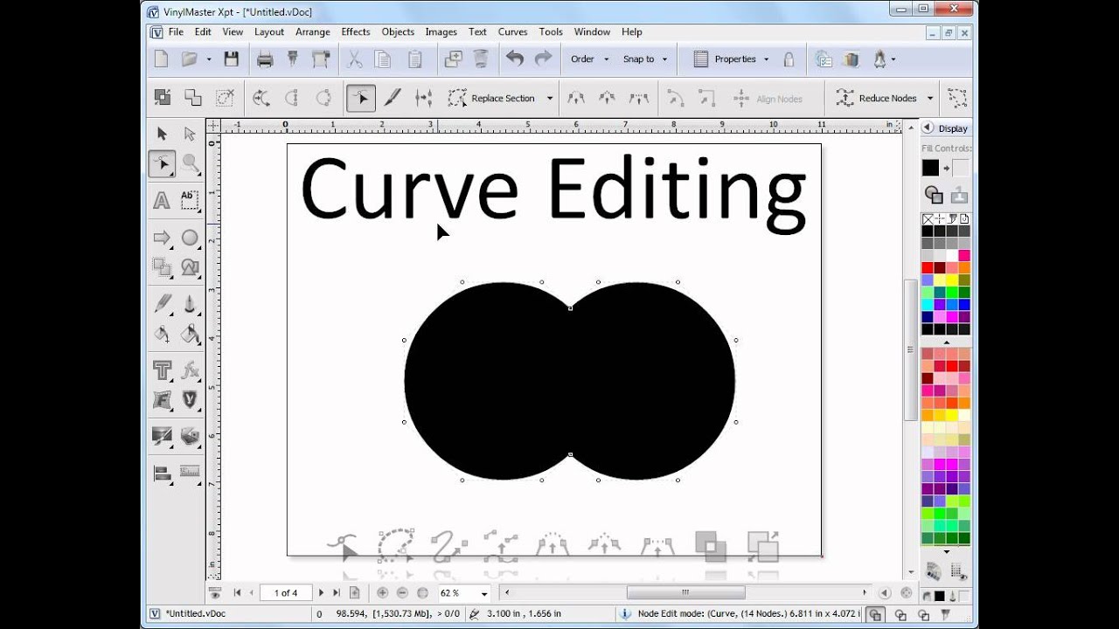
Task: Open the Images menu
Action: (x=441, y=31)
